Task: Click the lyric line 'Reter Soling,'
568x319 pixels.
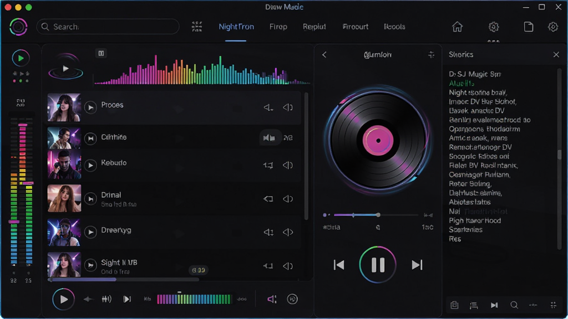Action: pyautogui.click(x=470, y=184)
